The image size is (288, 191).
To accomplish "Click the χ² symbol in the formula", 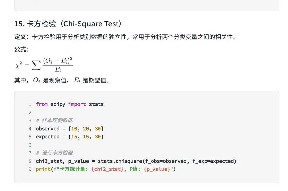I will click(18, 65).
